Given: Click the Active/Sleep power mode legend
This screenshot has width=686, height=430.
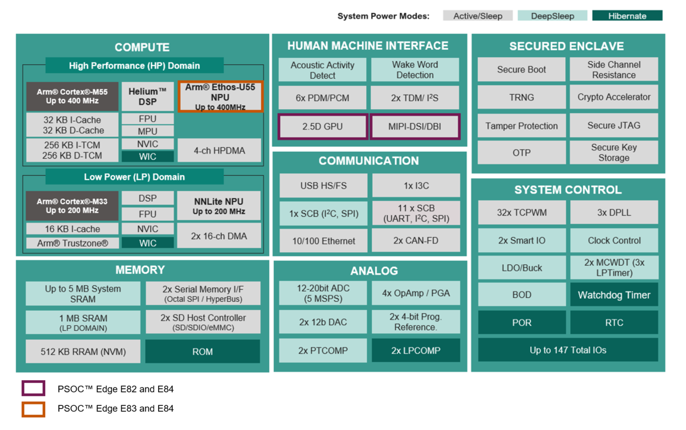Looking at the screenshot, I should (x=477, y=16).
